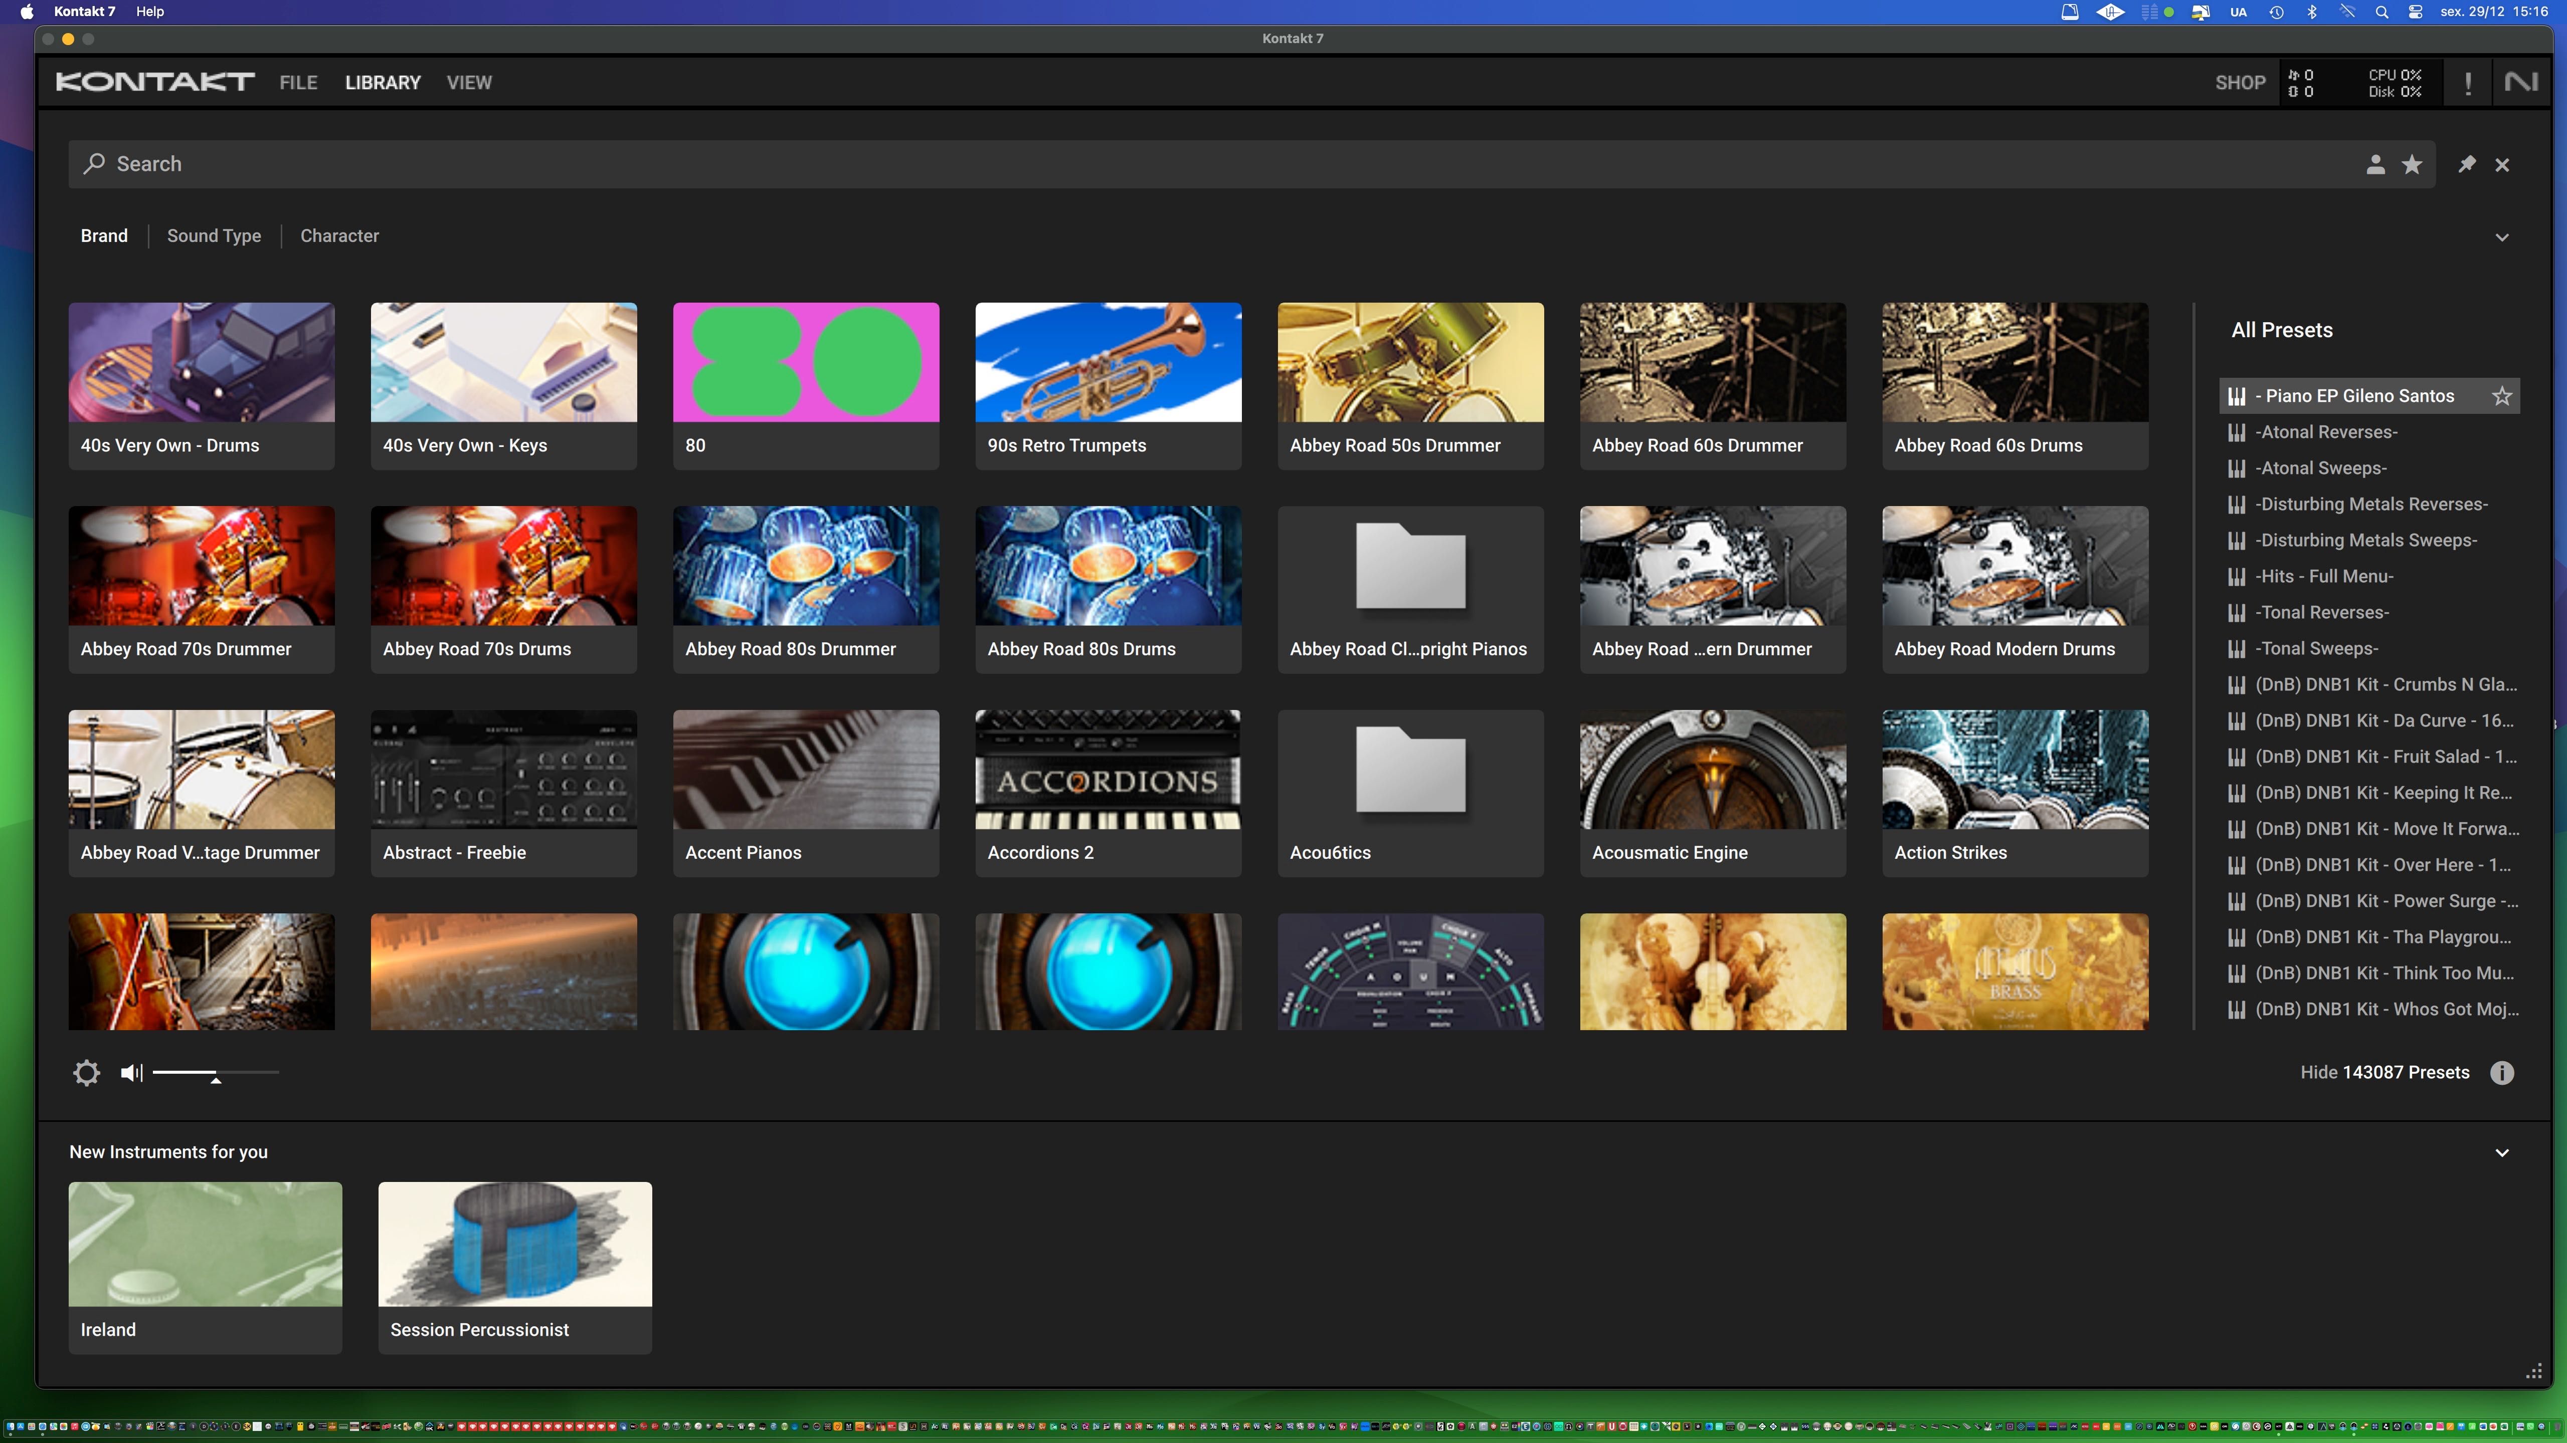The height and width of the screenshot is (1443, 2567).
Task: Click Hide 143087 Presets
Action: click(x=2385, y=1073)
